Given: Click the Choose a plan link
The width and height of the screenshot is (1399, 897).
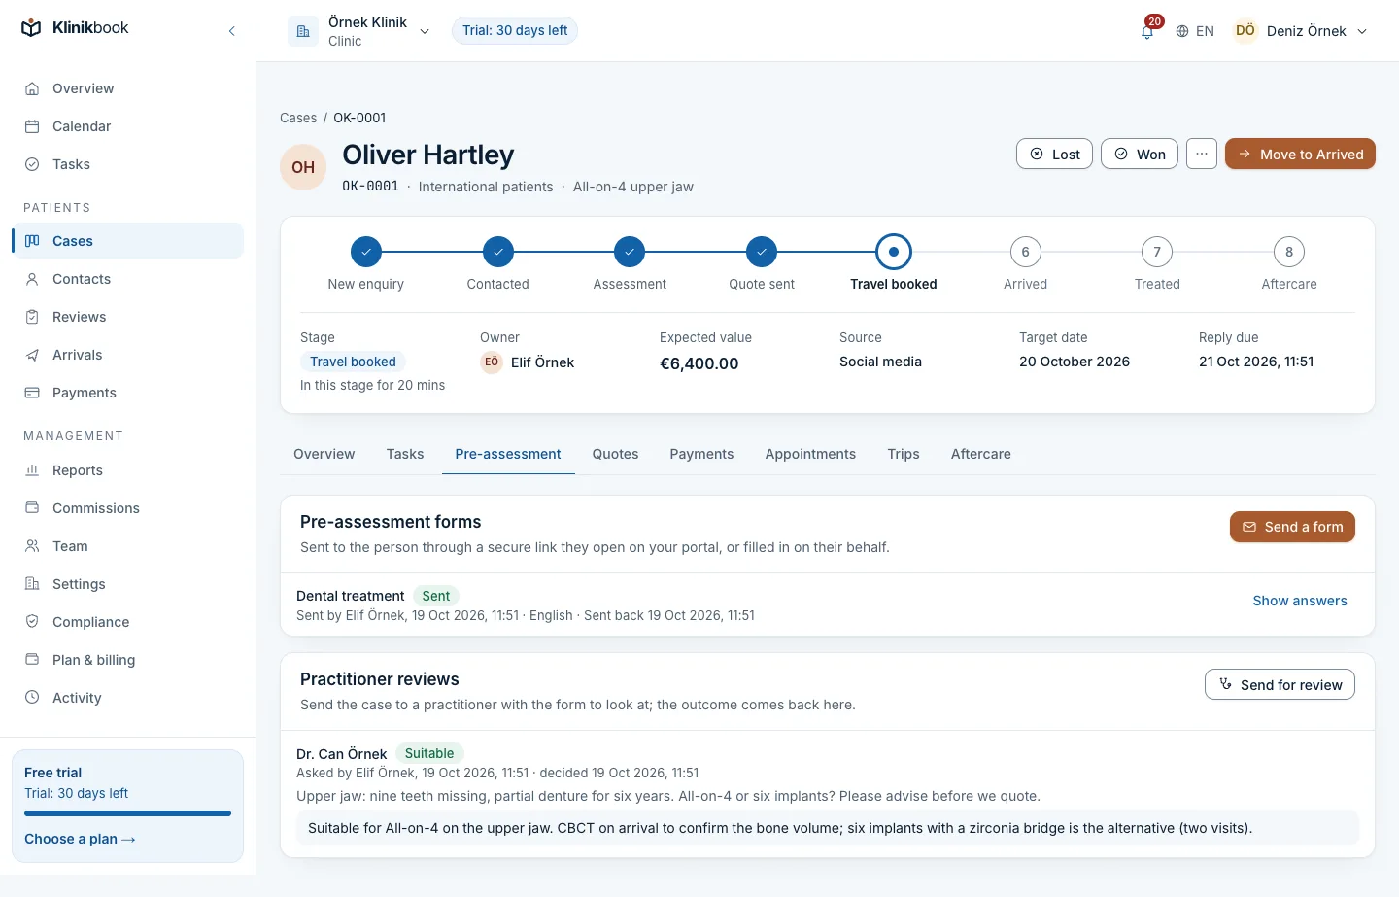Looking at the screenshot, I should (80, 839).
